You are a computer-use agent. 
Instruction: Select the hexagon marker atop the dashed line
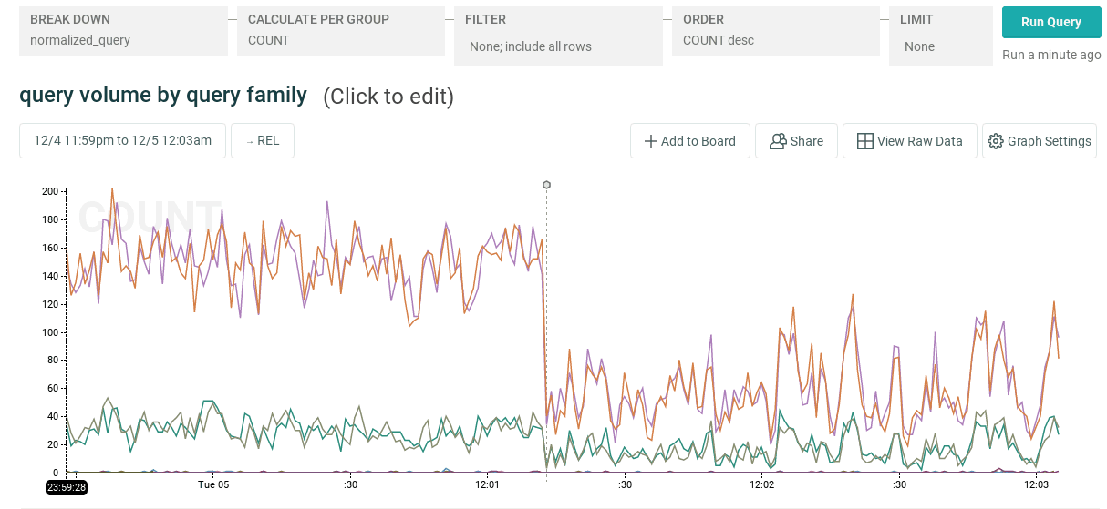pos(546,185)
